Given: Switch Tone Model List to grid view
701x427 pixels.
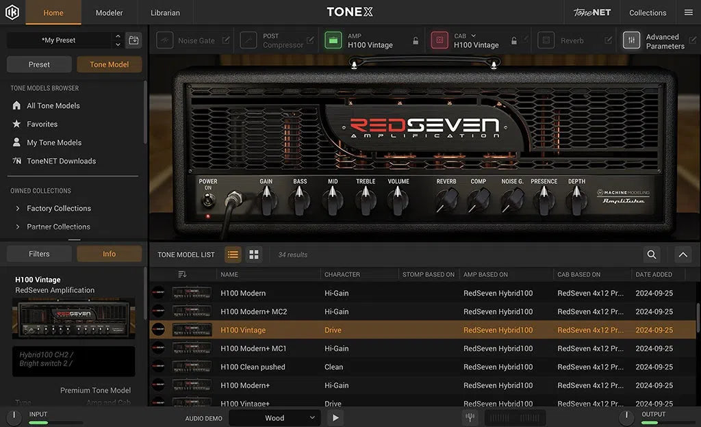Looking at the screenshot, I should (x=253, y=254).
